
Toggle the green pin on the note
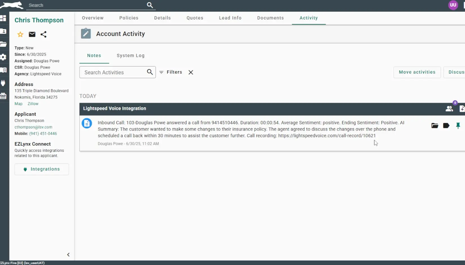[x=458, y=126]
